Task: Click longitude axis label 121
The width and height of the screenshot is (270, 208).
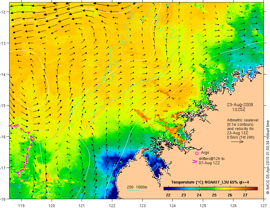Action: tap(82, 206)
